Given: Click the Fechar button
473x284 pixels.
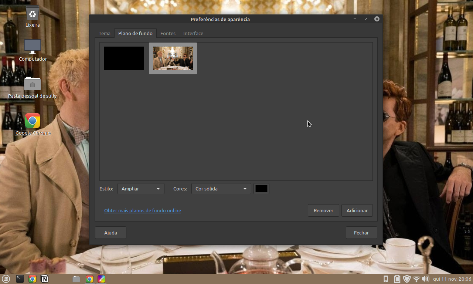Looking at the screenshot, I should coord(361,233).
